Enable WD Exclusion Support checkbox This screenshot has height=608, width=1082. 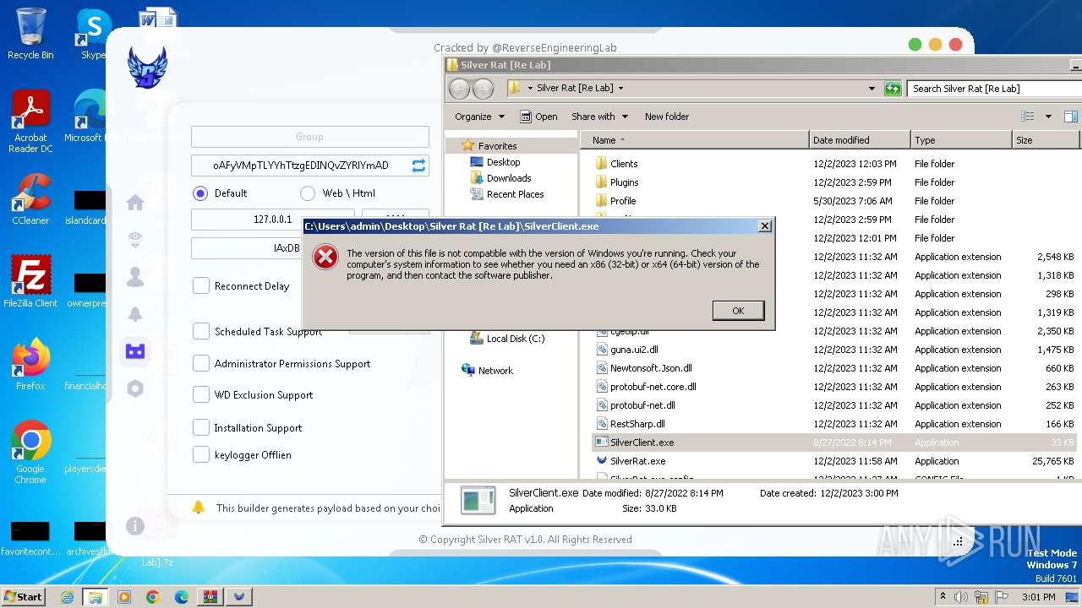pos(201,395)
